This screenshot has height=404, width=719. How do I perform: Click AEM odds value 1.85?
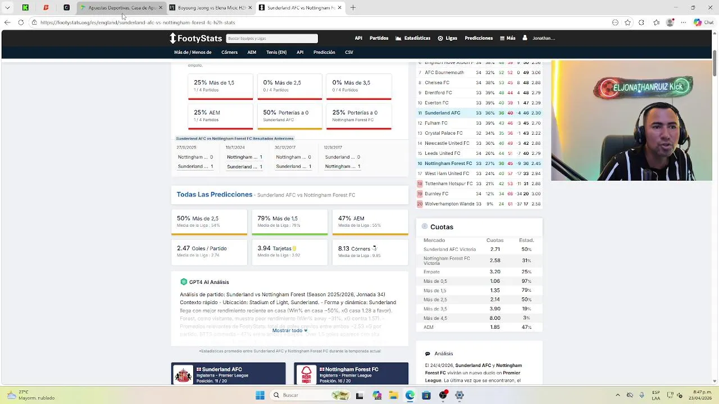[495, 327]
